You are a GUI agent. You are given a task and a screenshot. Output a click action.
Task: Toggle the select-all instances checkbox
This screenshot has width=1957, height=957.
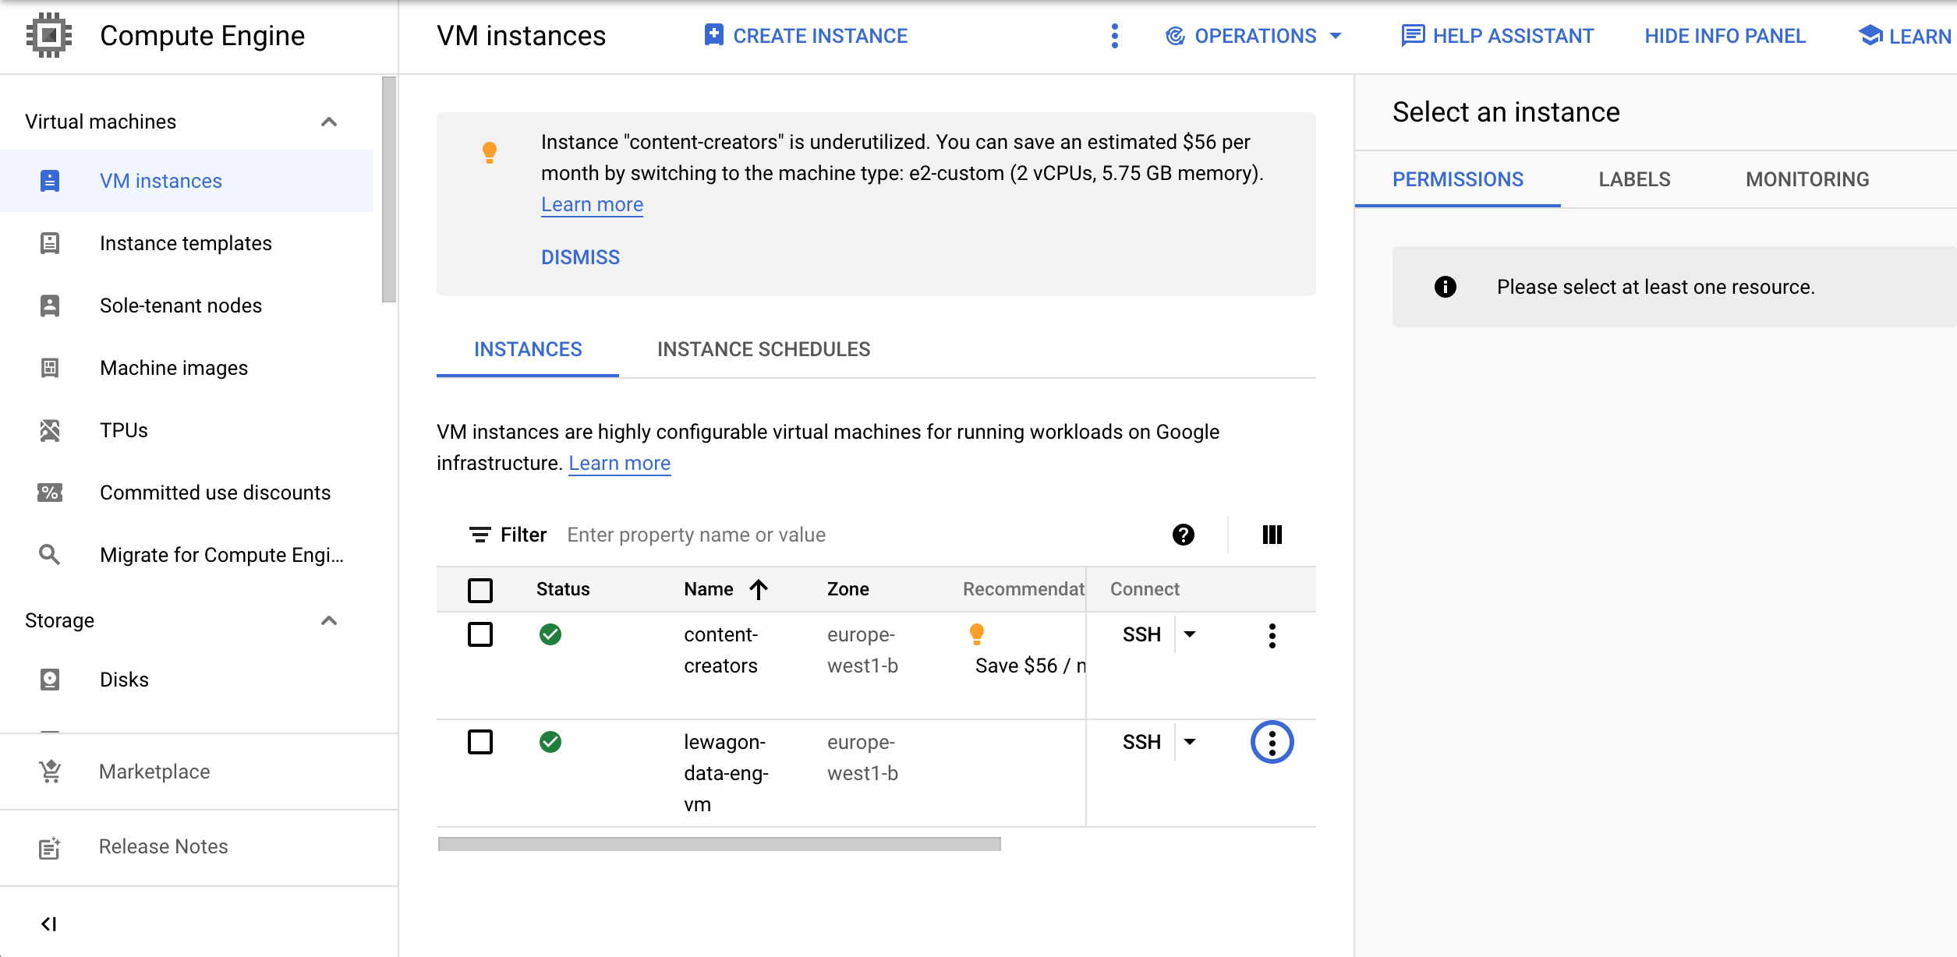click(x=480, y=590)
